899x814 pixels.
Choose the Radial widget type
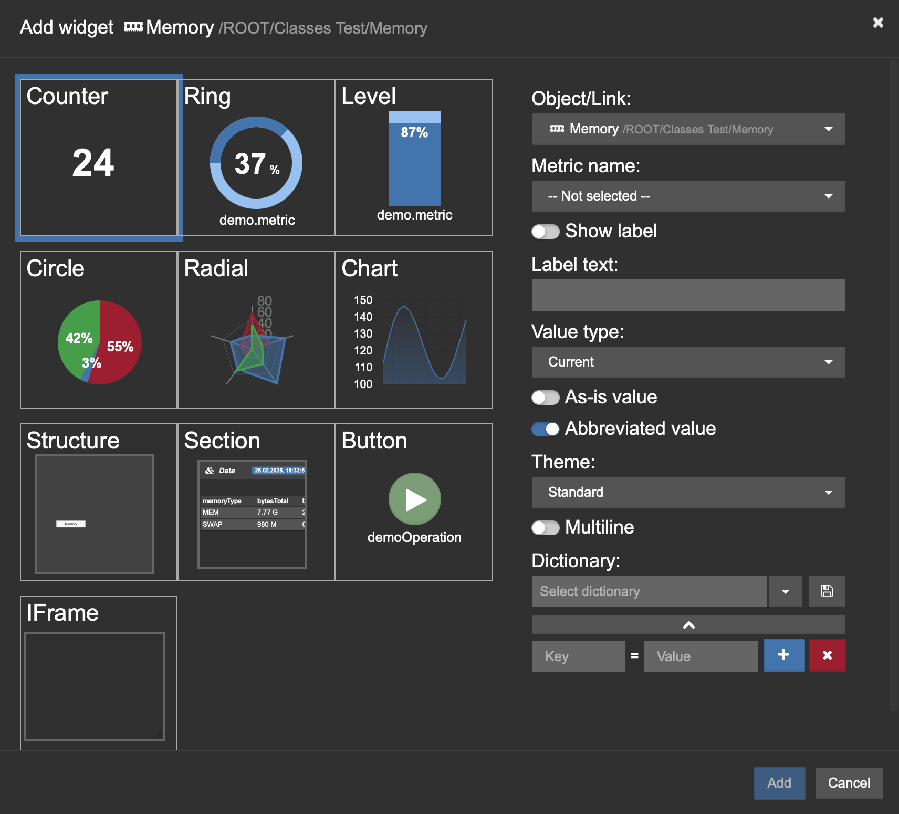coord(256,330)
